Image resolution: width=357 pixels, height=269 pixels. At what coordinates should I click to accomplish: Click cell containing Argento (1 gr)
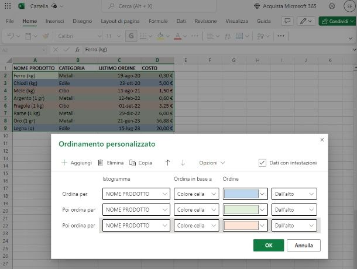(x=35, y=98)
